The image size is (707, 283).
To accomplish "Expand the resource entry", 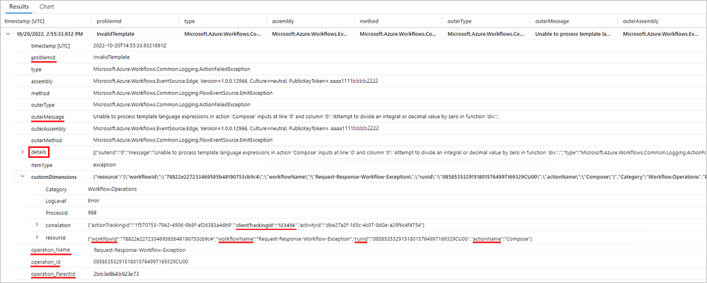I will pos(37,237).
